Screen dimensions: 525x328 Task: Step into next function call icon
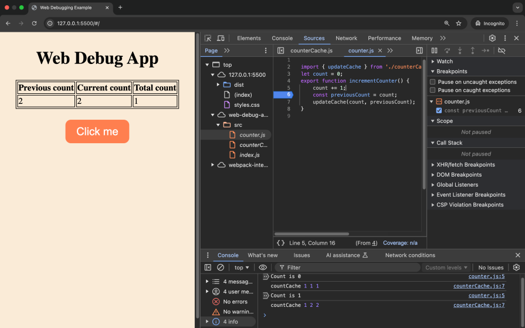460,50
